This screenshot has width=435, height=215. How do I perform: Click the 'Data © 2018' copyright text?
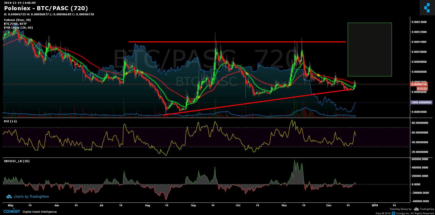pyautogui.click(x=383, y=213)
